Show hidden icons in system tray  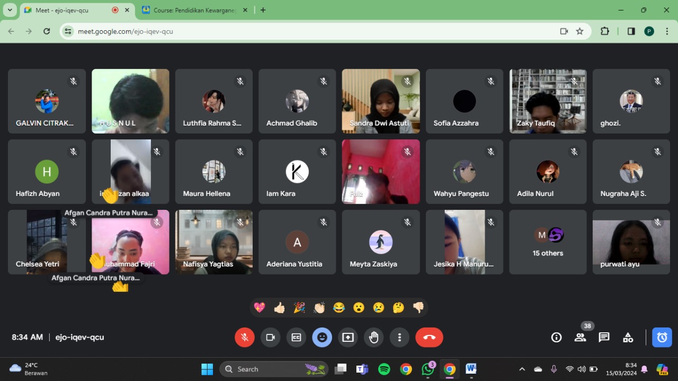click(522, 369)
